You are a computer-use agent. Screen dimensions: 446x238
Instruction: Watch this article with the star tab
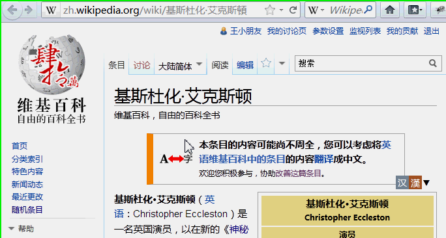click(266, 63)
